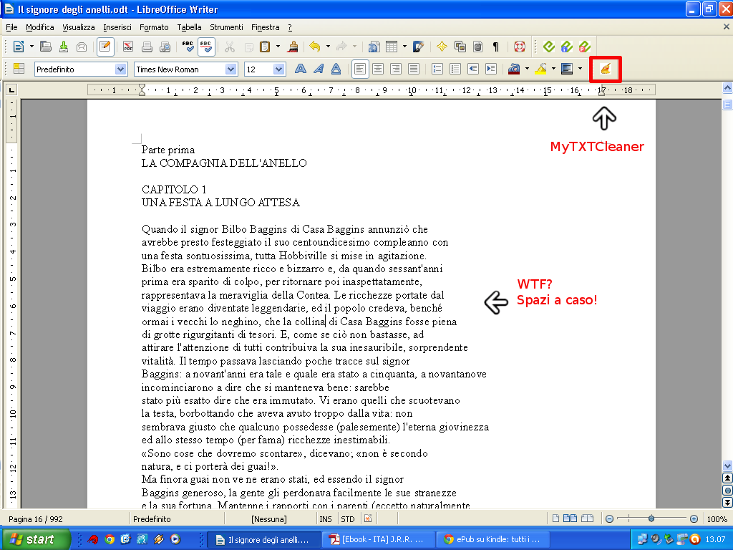This screenshot has width=733, height=550.
Task: Toggle automatic spell checking
Action: [x=206, y=47]
